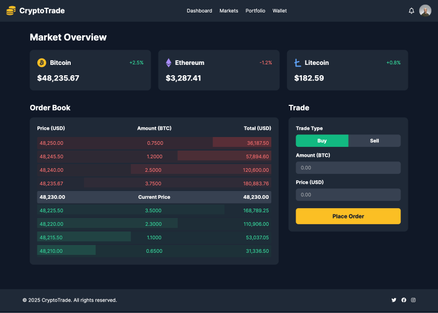Screen dimensions: 438x313
Task: Click the user profile avatar
Action: [x=425, y=11]
